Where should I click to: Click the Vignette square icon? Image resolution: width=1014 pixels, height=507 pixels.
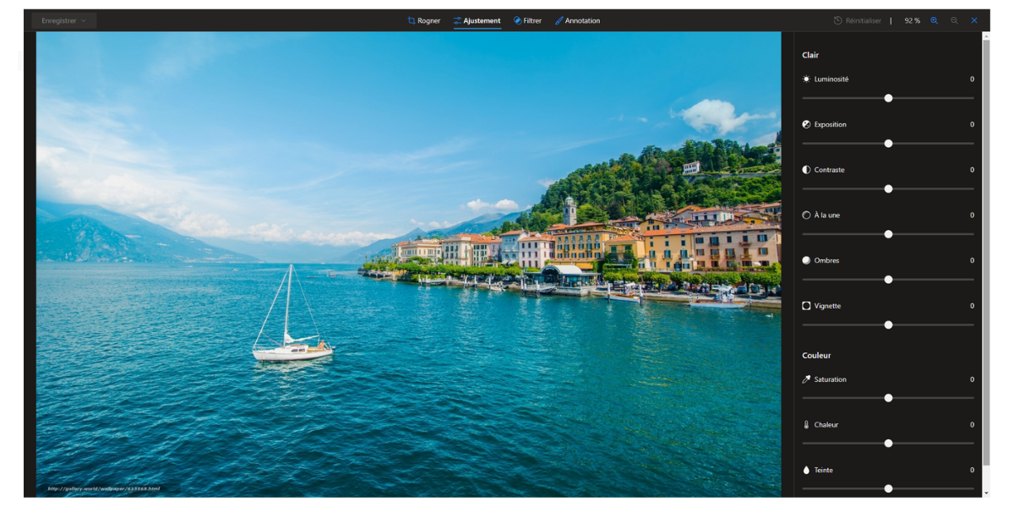(806, 306)
